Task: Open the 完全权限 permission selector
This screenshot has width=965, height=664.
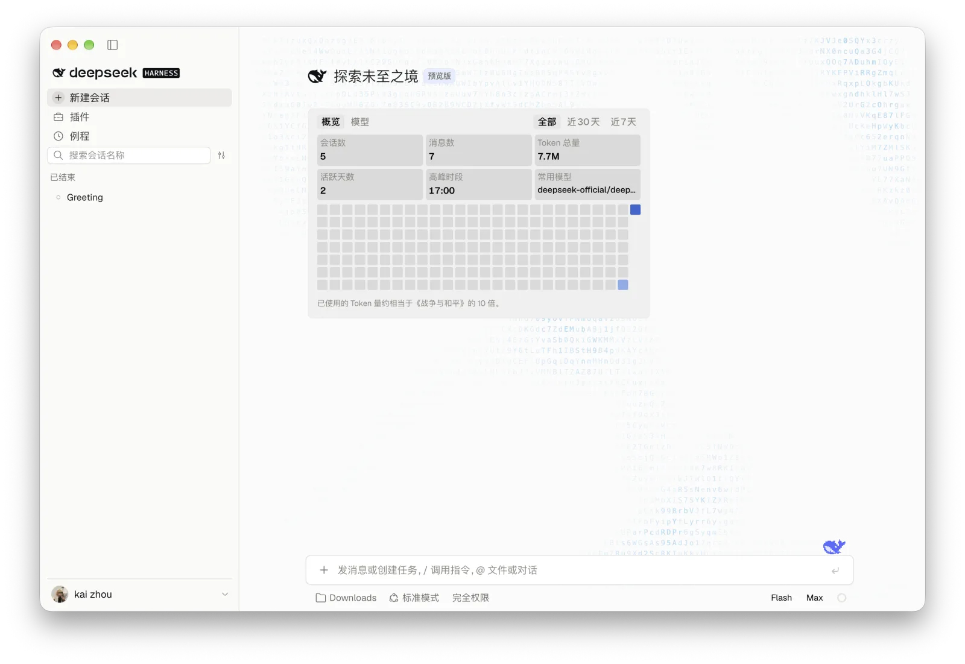Action: (x=470, y=598)
